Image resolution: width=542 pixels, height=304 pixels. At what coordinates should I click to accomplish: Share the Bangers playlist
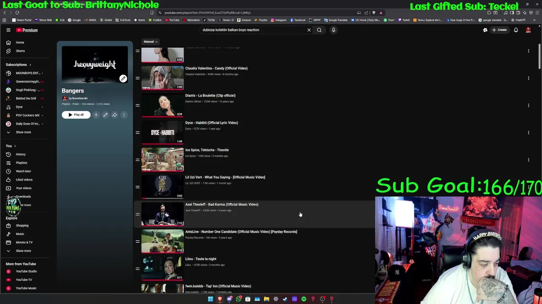point(114,115)
